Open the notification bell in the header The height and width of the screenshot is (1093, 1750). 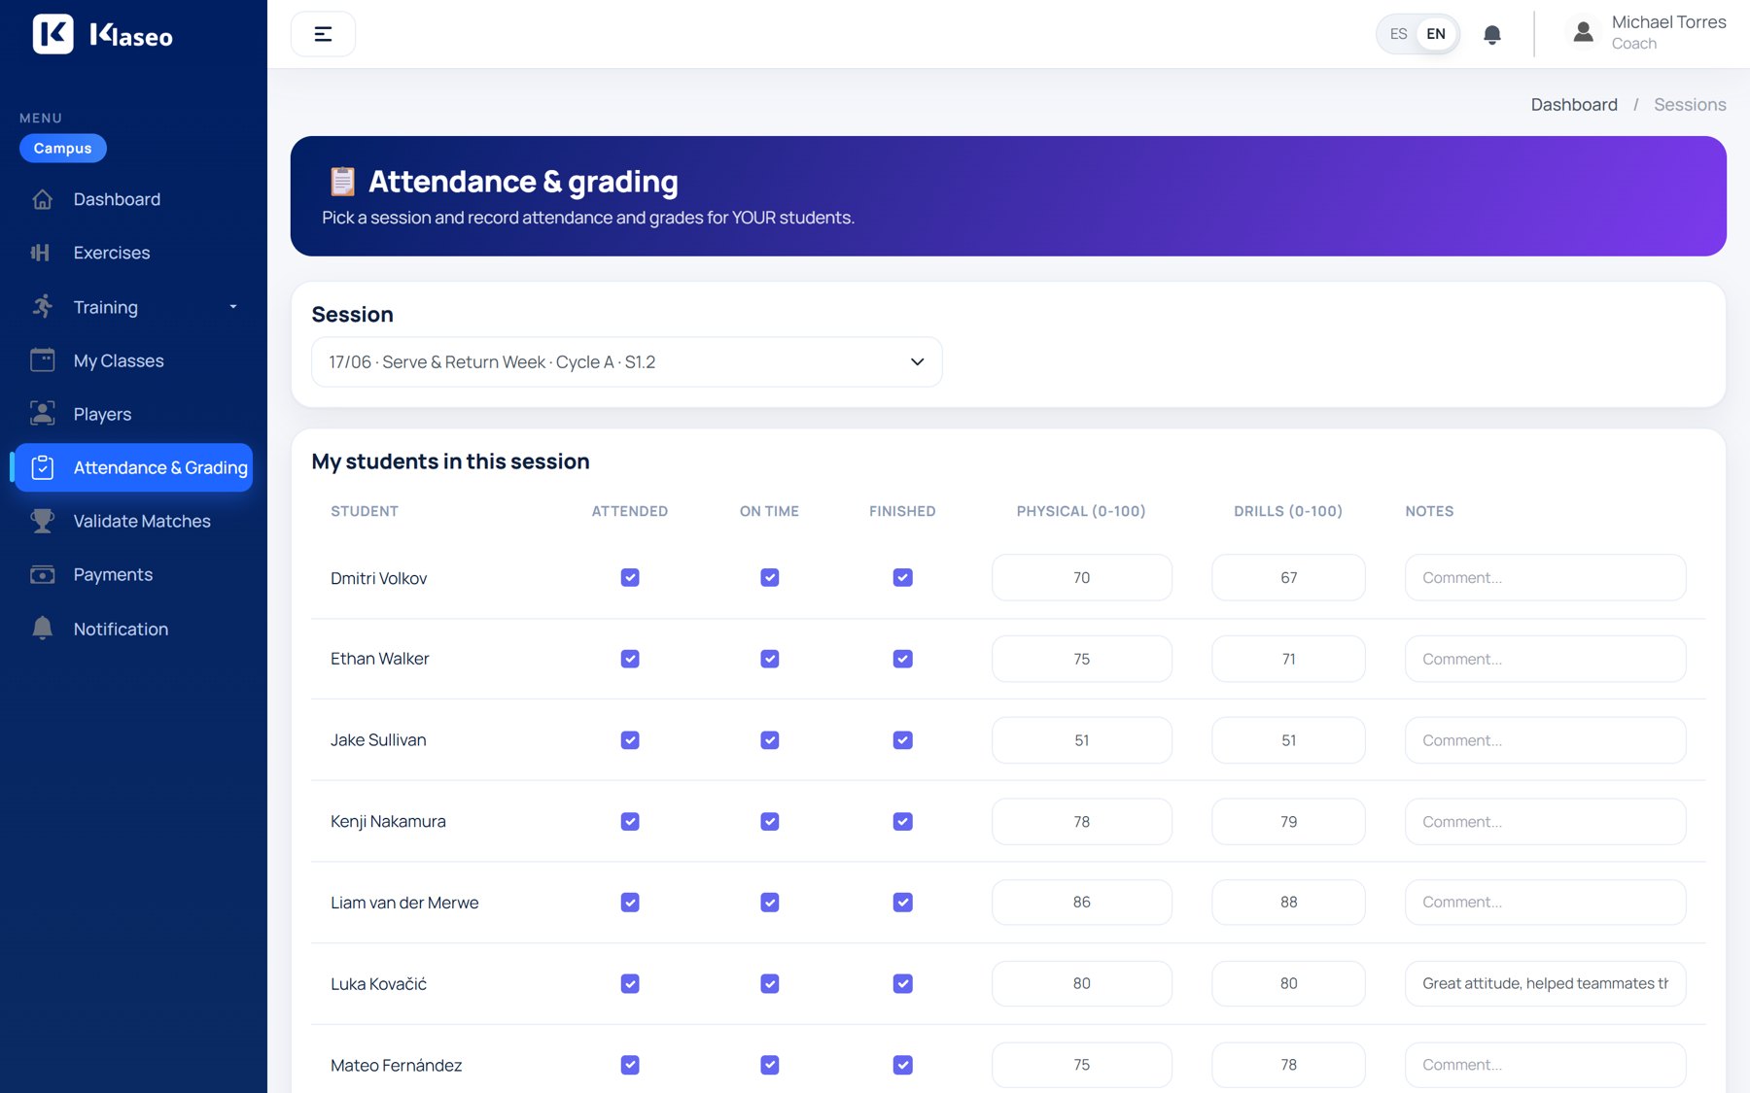[x=1492, y=35]
